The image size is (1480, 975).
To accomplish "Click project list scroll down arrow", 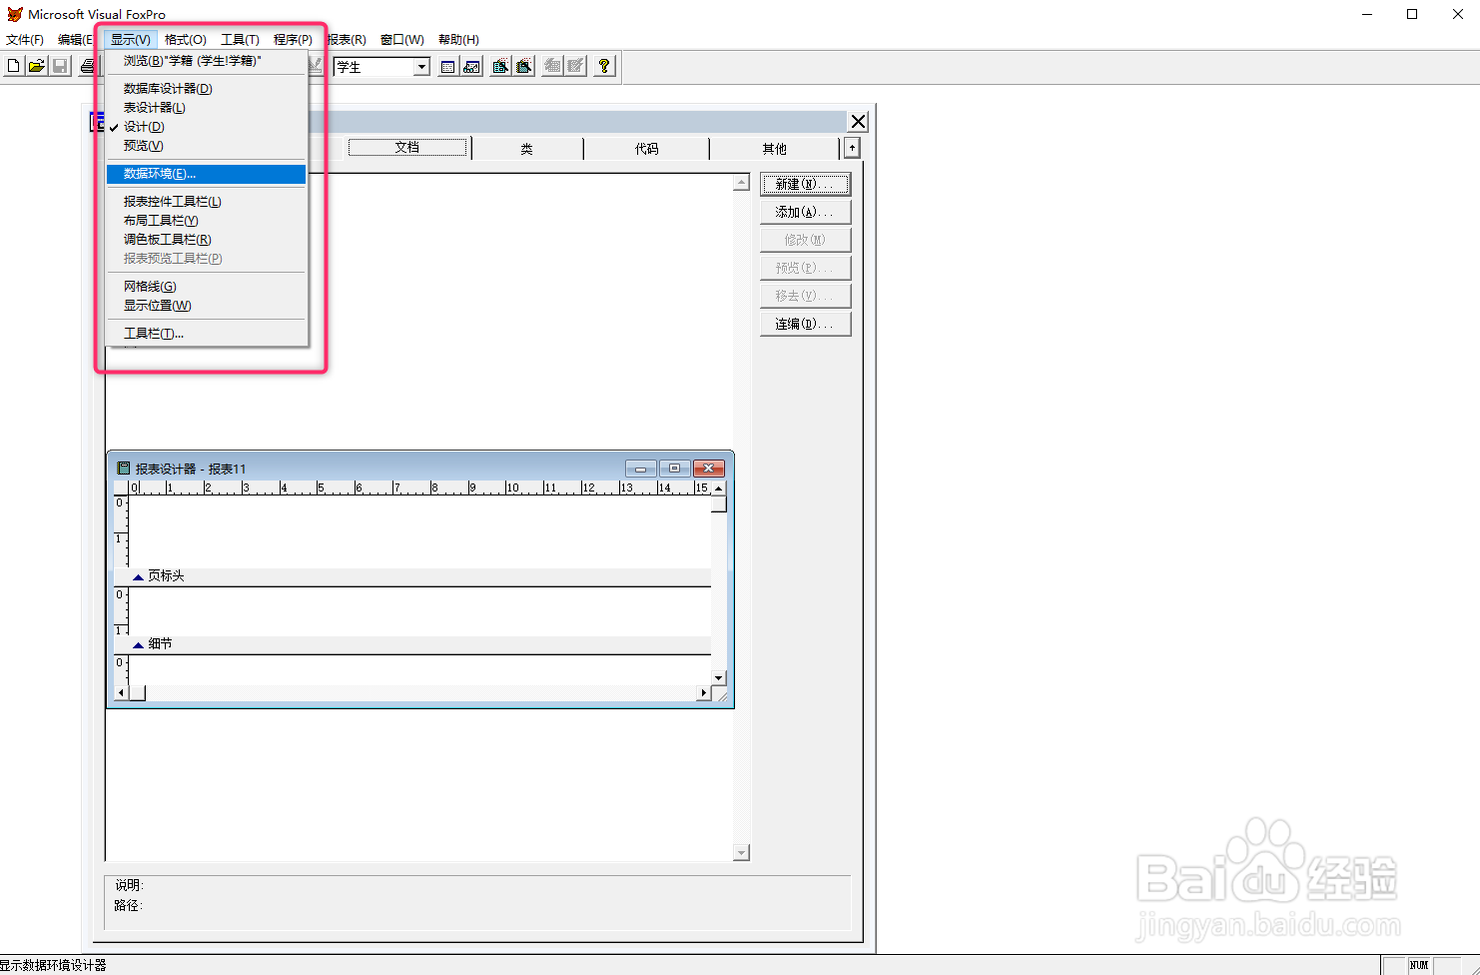I will coord(741,852).
